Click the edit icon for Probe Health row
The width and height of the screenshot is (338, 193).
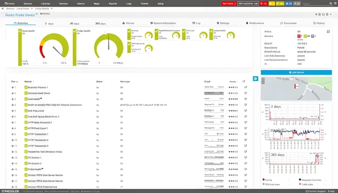pos(245,169)
